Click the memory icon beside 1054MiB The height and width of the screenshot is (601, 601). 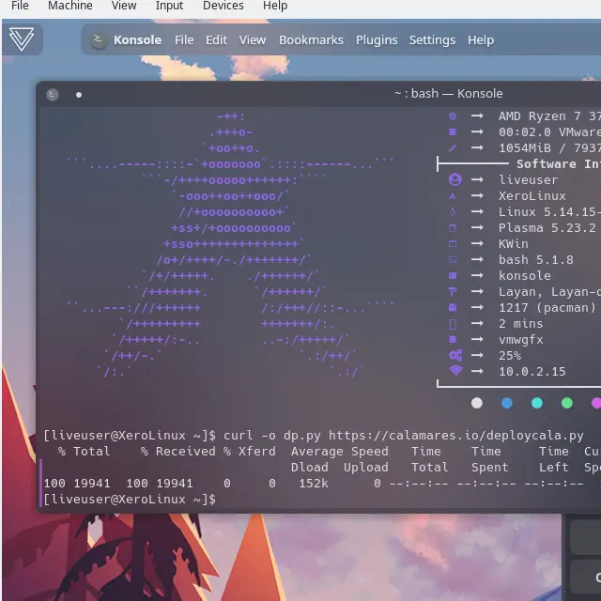coord(453,148)
